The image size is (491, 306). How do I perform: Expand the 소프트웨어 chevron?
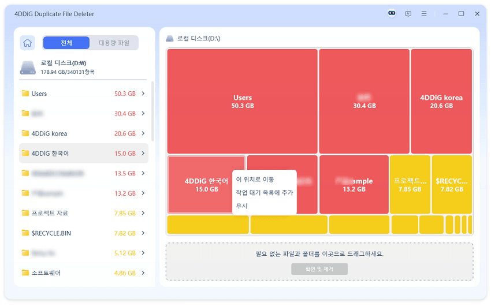pyautogui.click(x=143, y=273)
